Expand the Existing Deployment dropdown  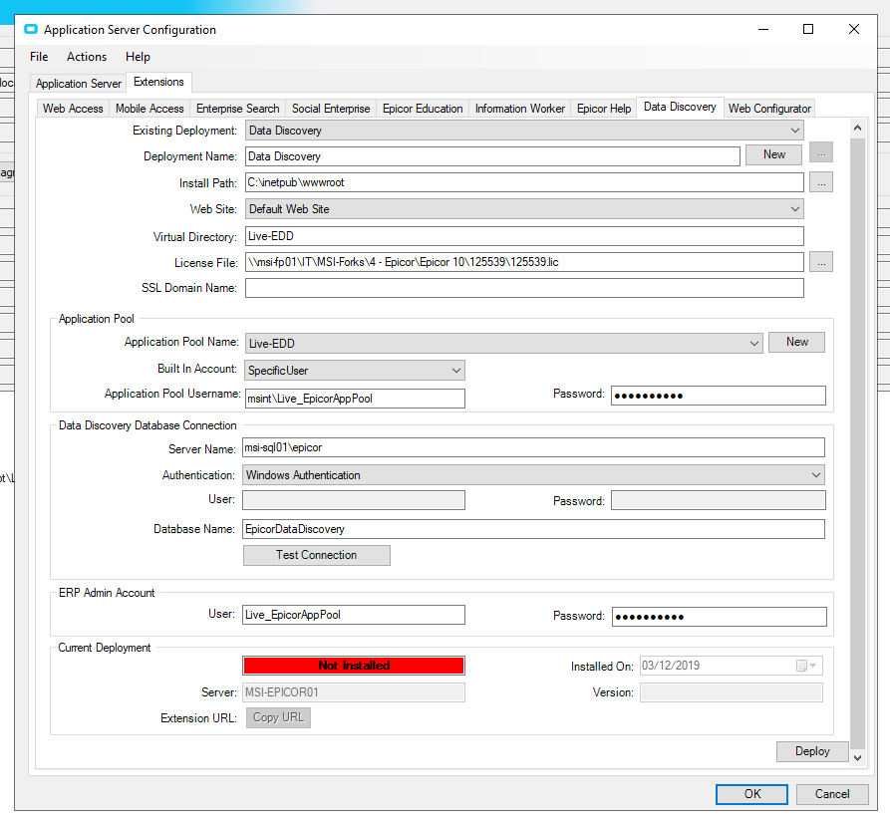click(524, 131)
